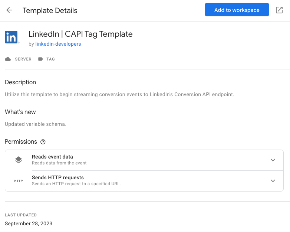The height and width of the screenshot is (232, 290).
Task: Add the template to workspace
Action: [x=237, y=10]
